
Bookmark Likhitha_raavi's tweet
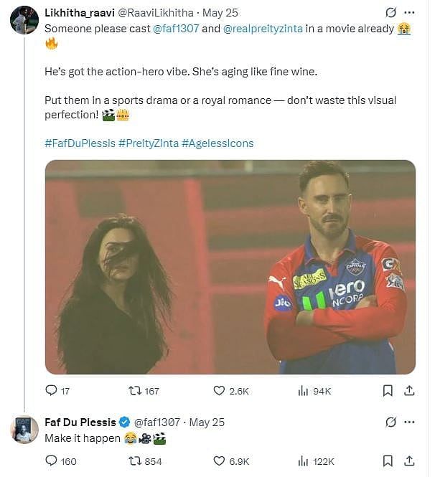(x=388, y=391)
